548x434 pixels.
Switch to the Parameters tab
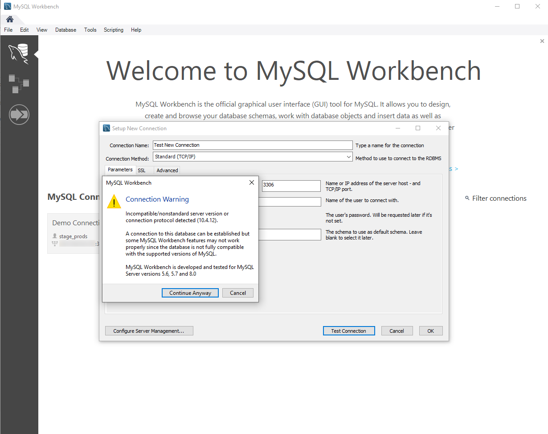120,170
